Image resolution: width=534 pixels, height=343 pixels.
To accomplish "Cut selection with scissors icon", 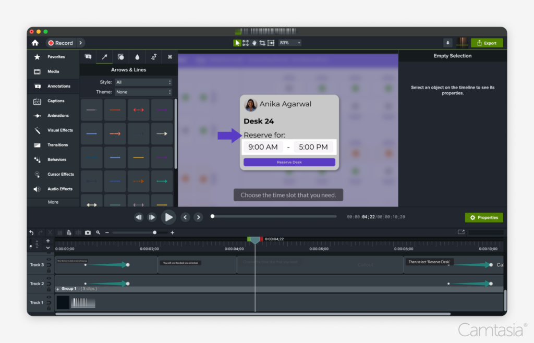I will click(50, 232).
